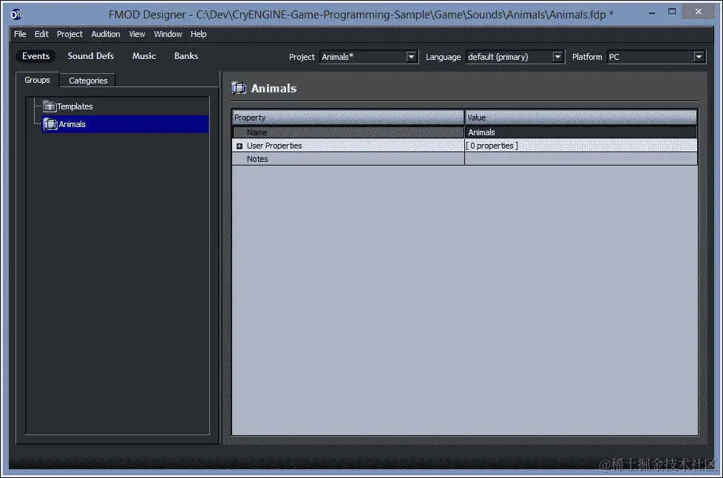Switch to the Sound Defs view
The width and height of the screenshot is (723, 478).
coord(91,56)
